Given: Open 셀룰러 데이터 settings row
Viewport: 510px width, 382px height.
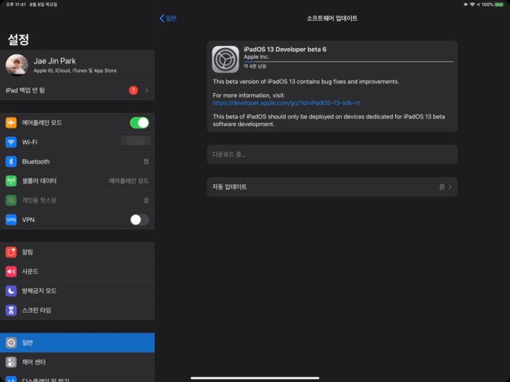Looking at the screenshot, I should coord(78,181).
